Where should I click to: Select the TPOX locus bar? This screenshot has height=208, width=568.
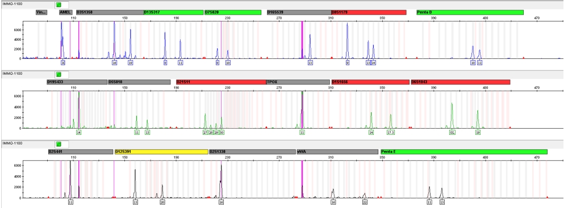coord(298,82)
